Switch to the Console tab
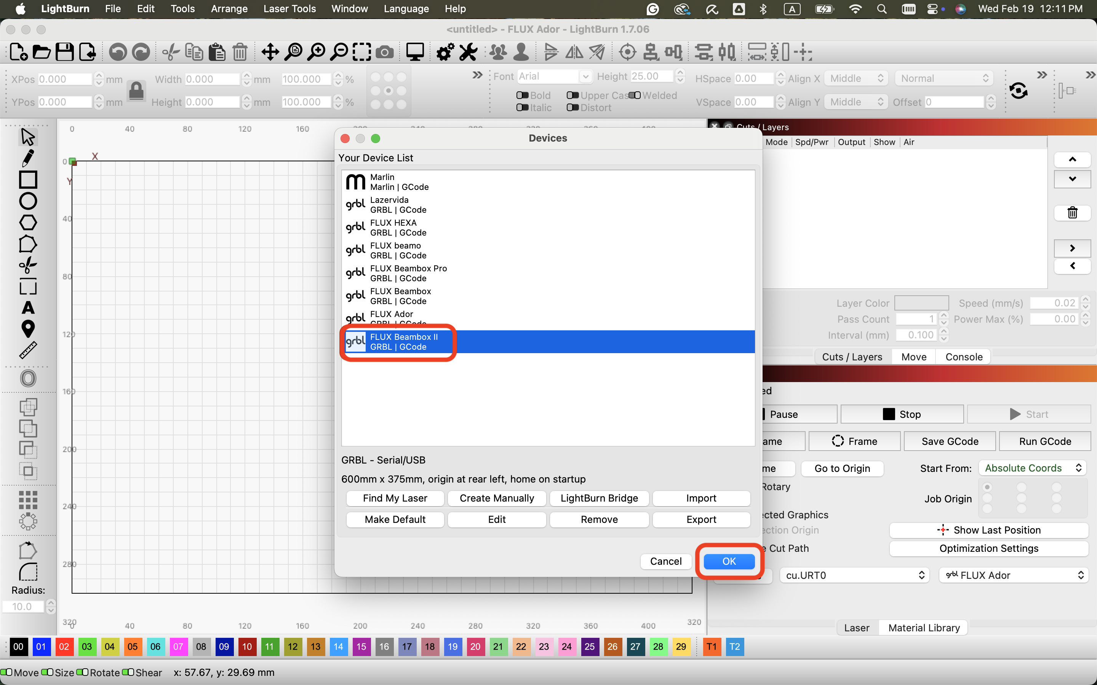The width and height of the screenshot is (1097, 685). pyautogui.click(x=964, y=357)
